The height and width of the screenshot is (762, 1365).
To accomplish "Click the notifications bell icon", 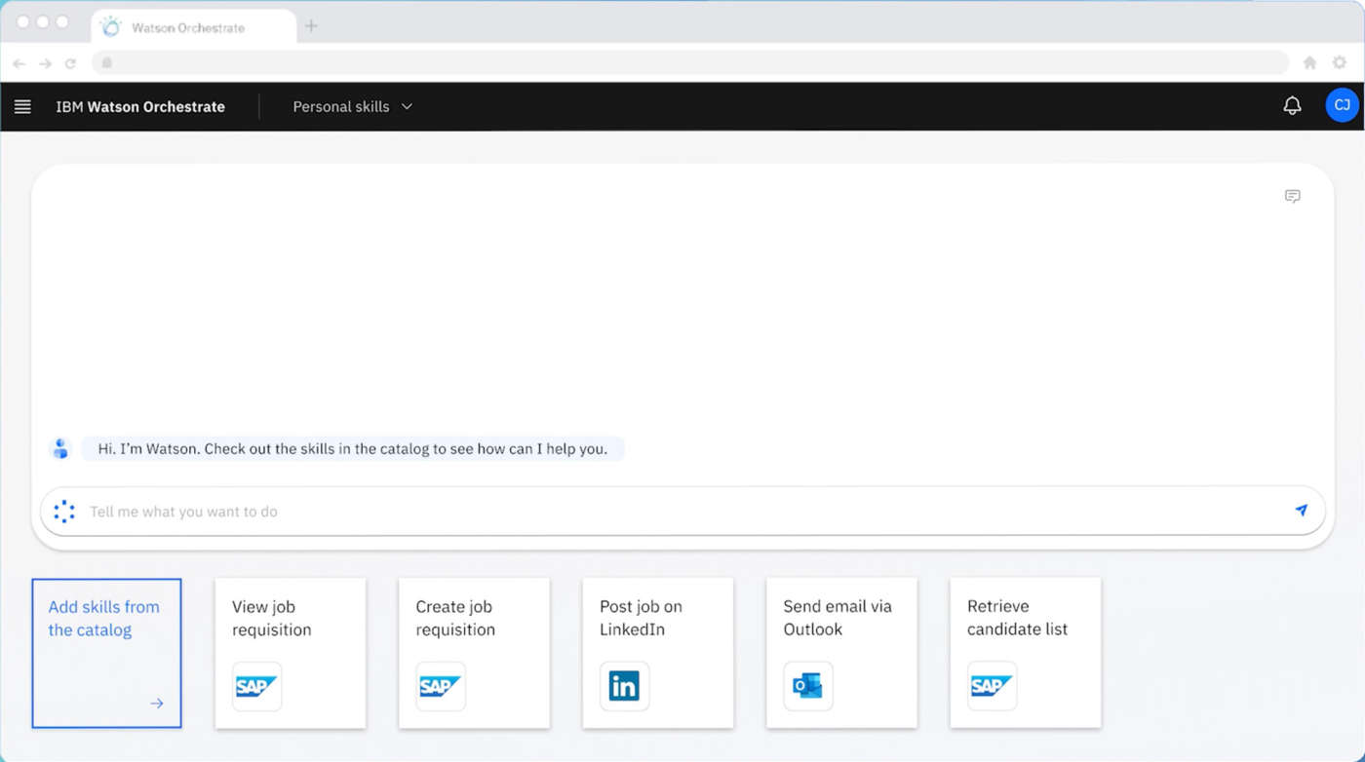I will point(1292,106).
